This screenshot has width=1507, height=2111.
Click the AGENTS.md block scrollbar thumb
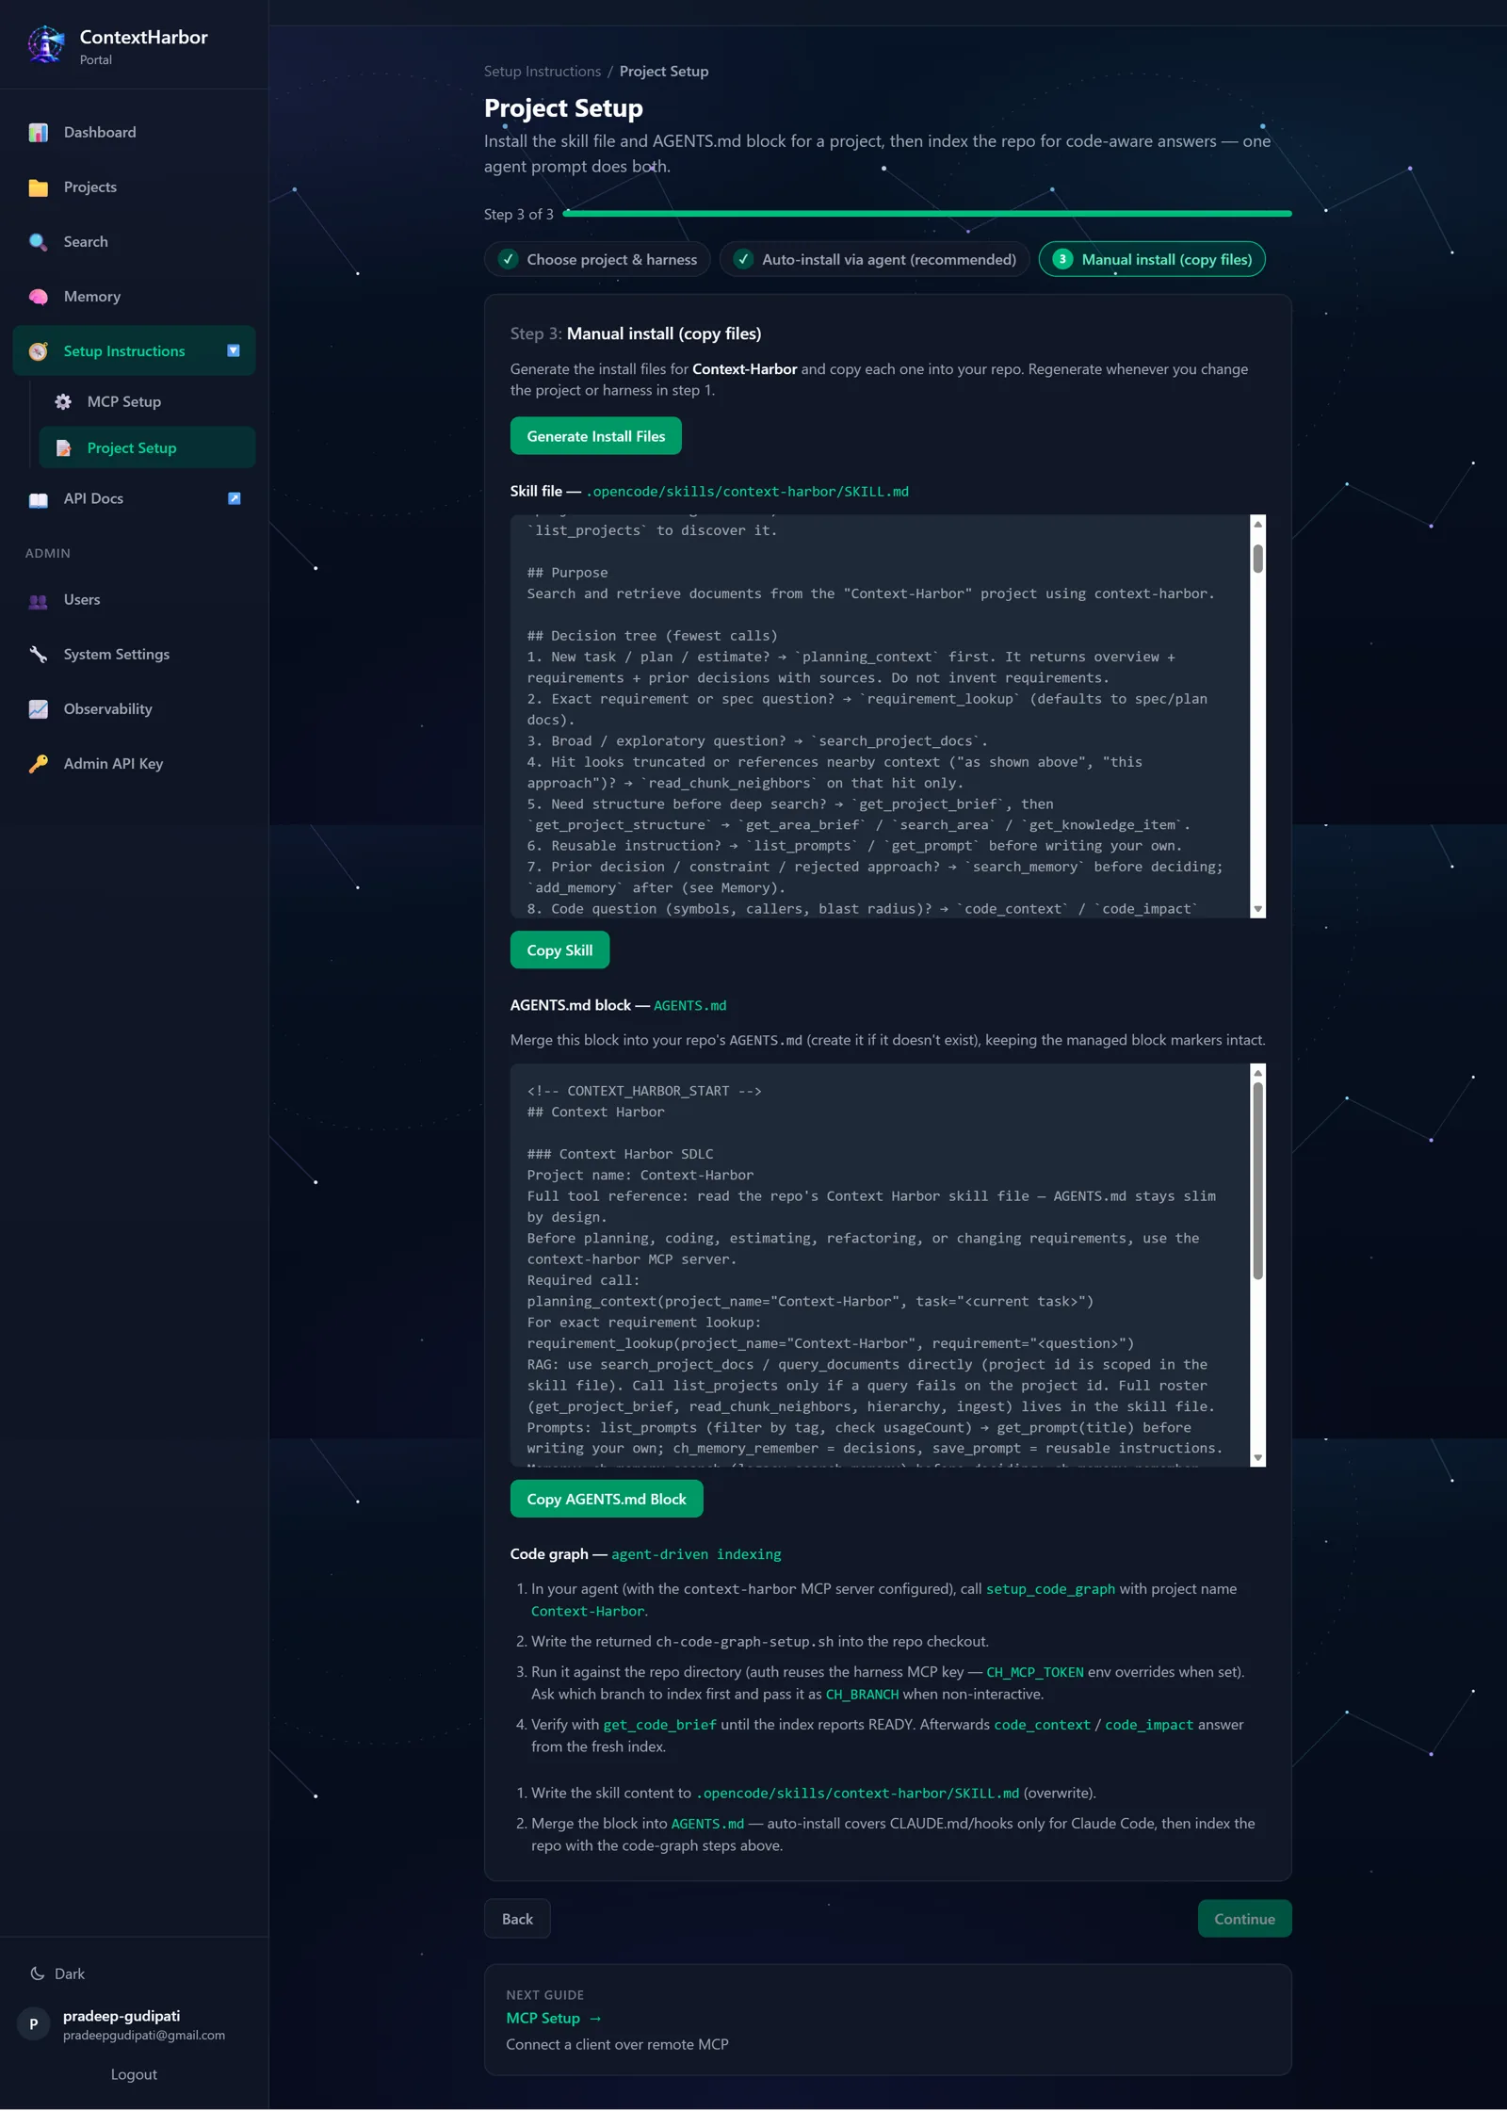[1257, 1181]
